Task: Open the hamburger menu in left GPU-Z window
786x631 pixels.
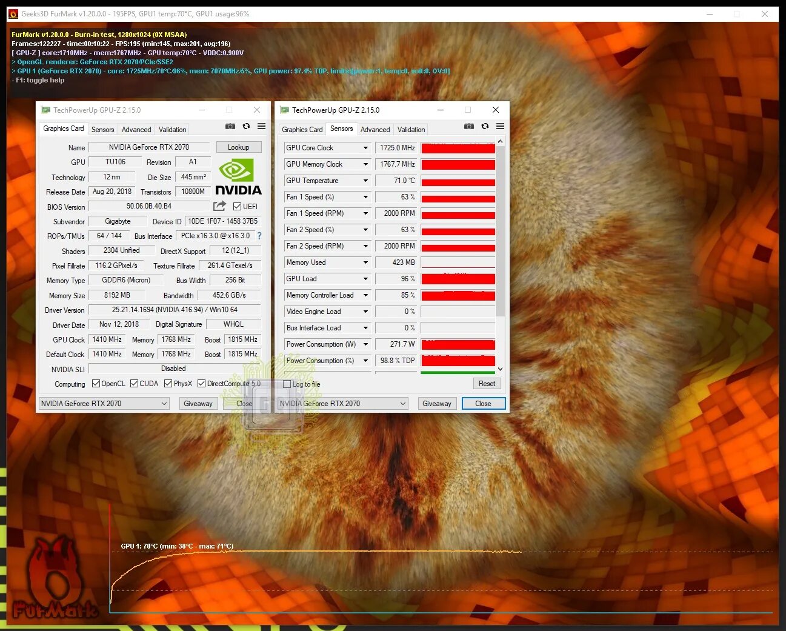Action: click(261, 126)
